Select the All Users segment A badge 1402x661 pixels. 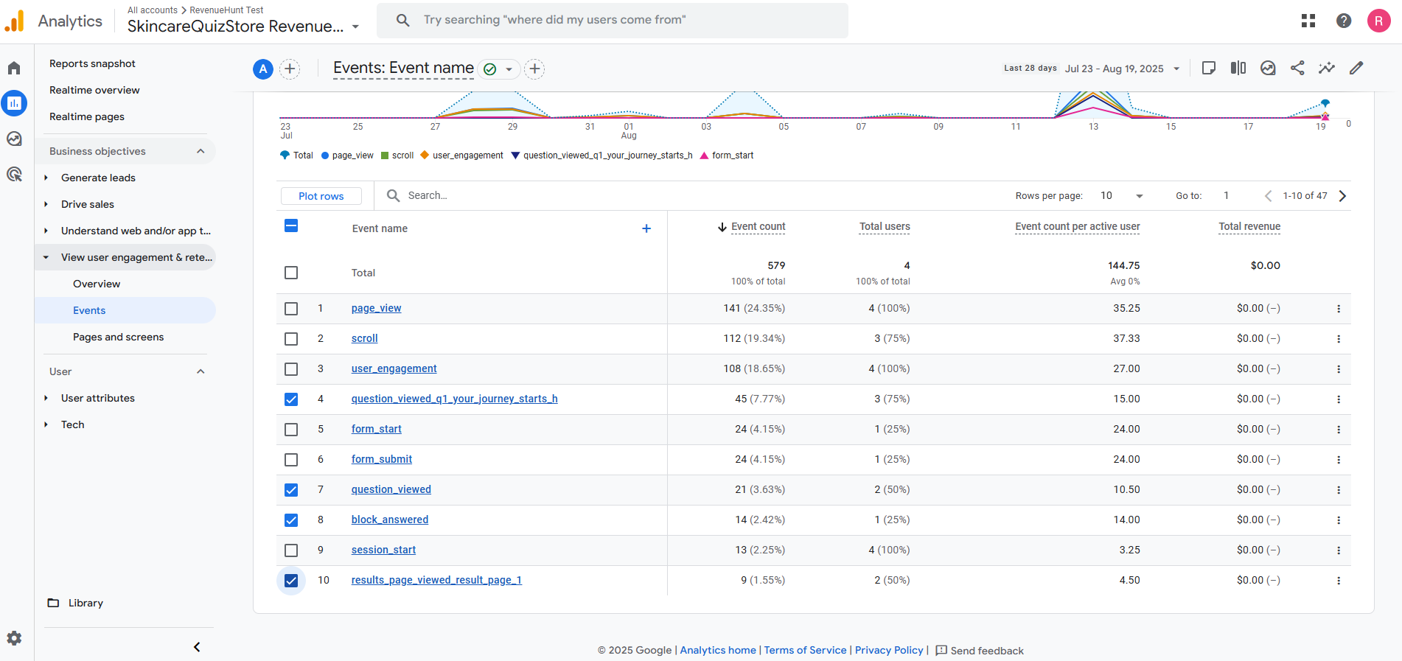(x=263, y=69)
